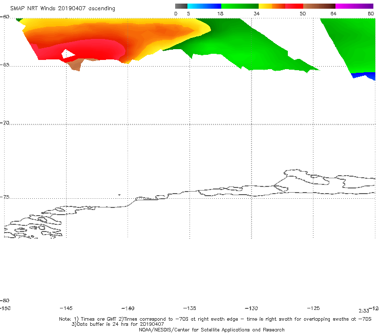Click the yellow-orange 34-50 color bar segment

pyautogui.click(x=281, y=6)
